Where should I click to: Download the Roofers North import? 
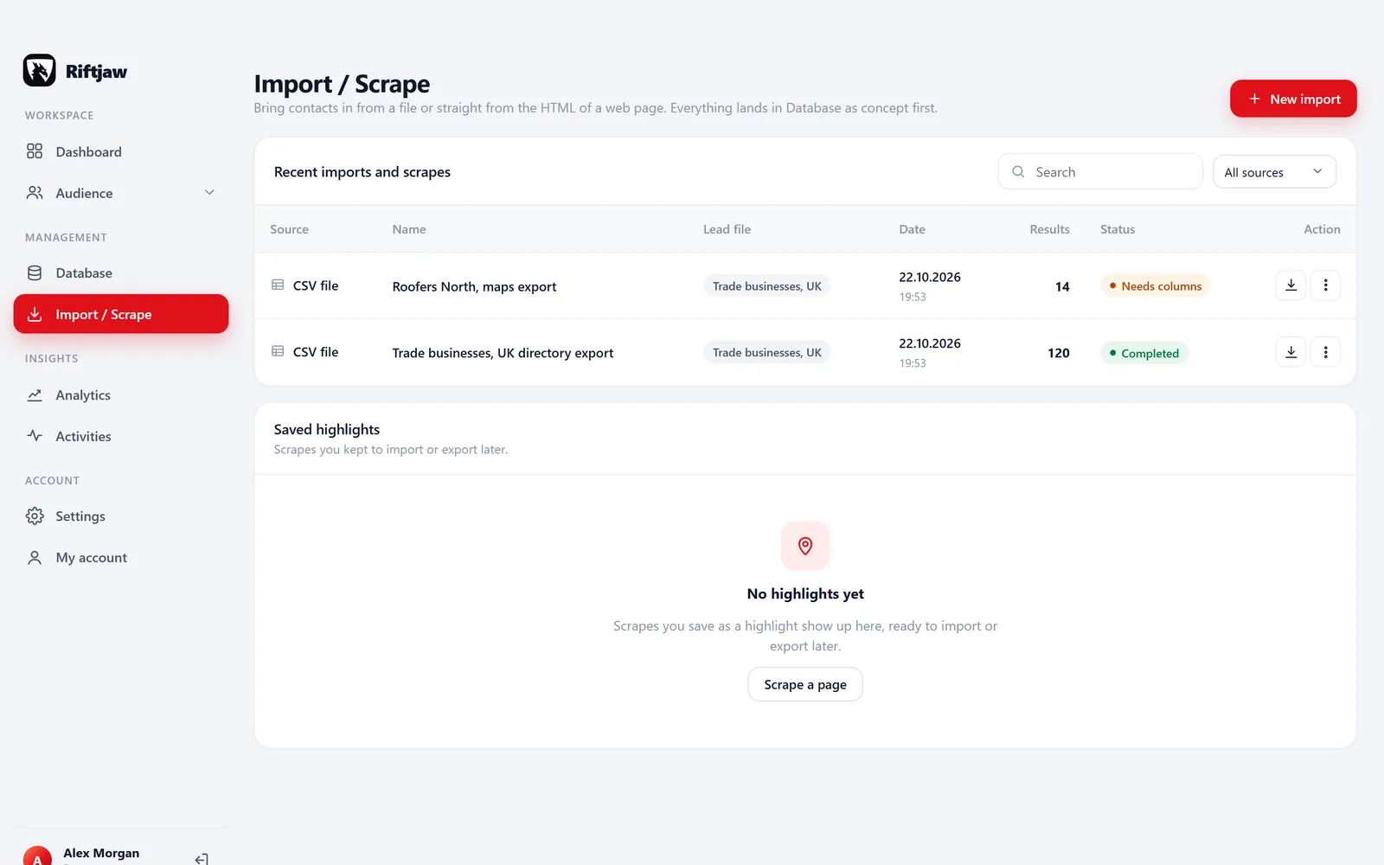[1291, 285]
